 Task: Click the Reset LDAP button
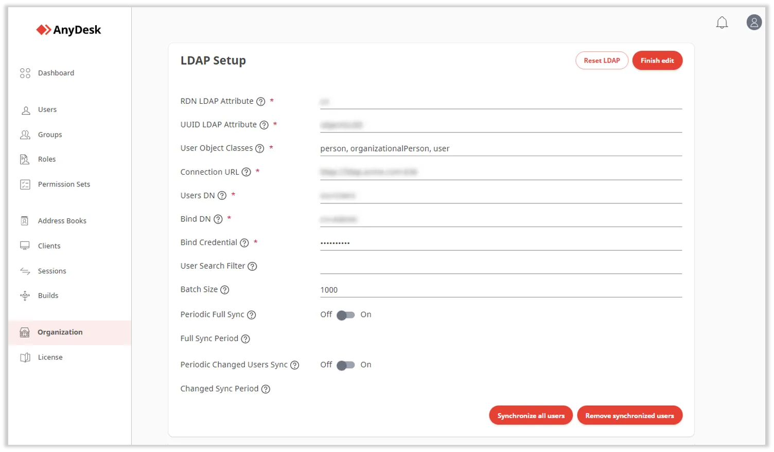point(602,61)
